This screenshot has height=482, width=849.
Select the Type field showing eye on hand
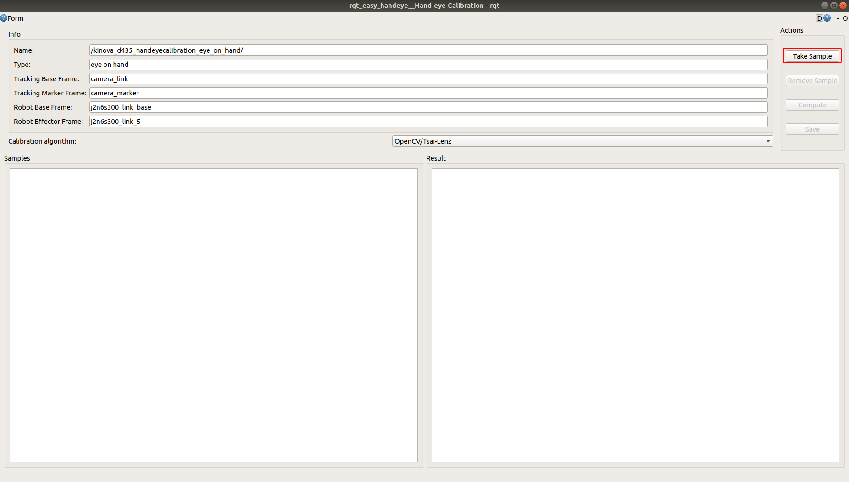pyautogui.click(x=428, y=65)
